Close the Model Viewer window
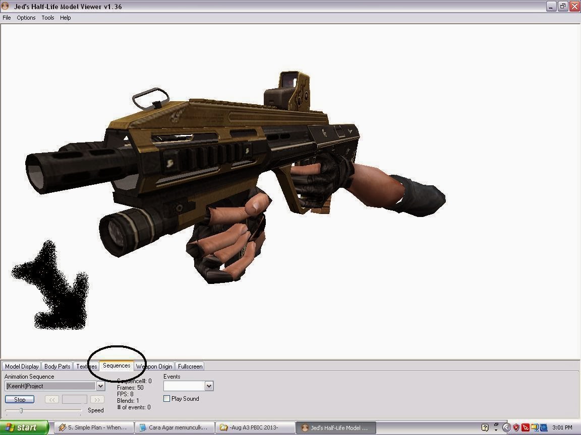 pos(574,6)
